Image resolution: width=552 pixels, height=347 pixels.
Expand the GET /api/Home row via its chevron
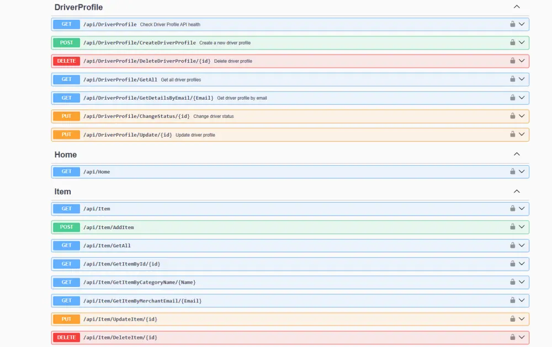521,171
